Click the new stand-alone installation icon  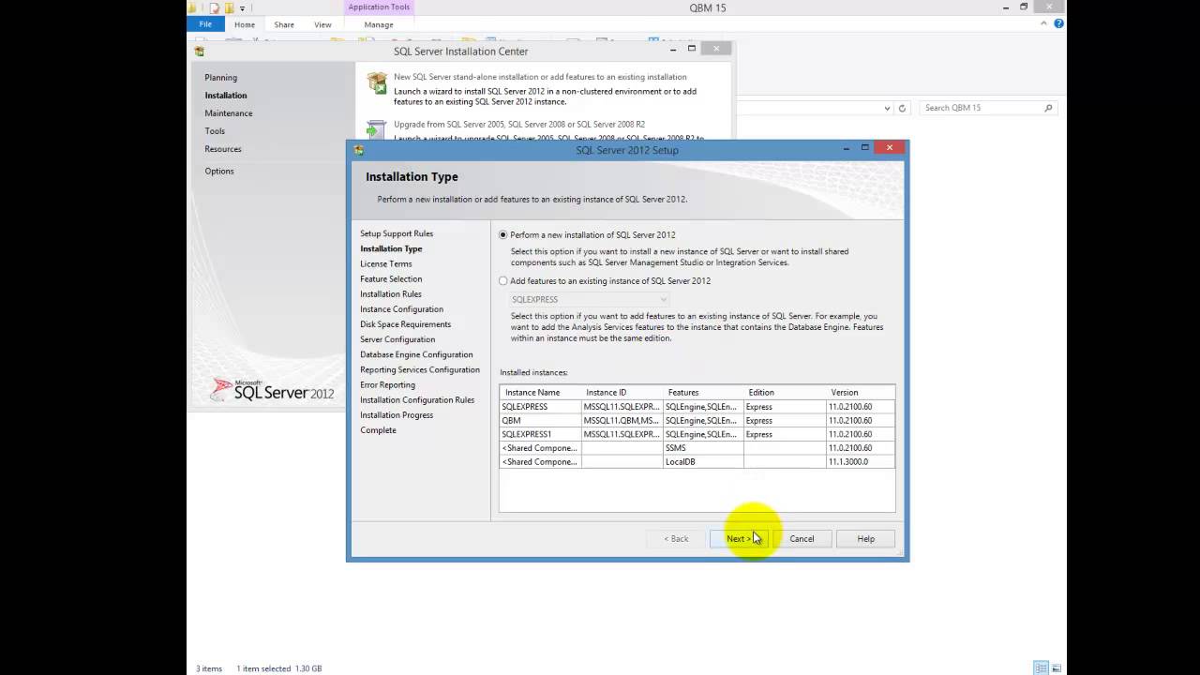[x=377, y=82]
